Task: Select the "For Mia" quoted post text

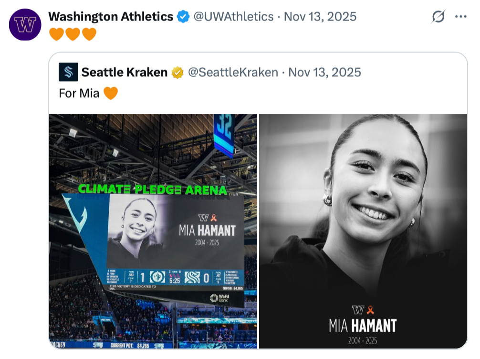Action: [x=79, y=93]
